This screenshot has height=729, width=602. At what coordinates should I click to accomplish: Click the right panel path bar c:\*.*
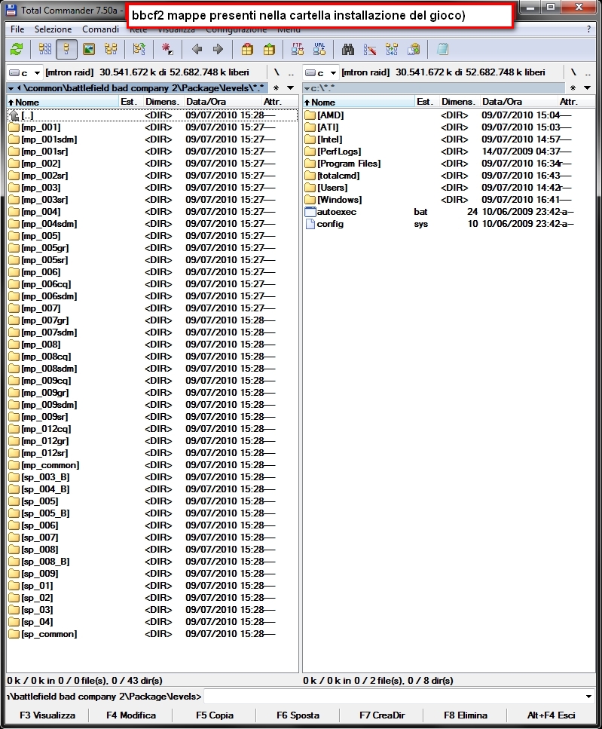point(434,88)
